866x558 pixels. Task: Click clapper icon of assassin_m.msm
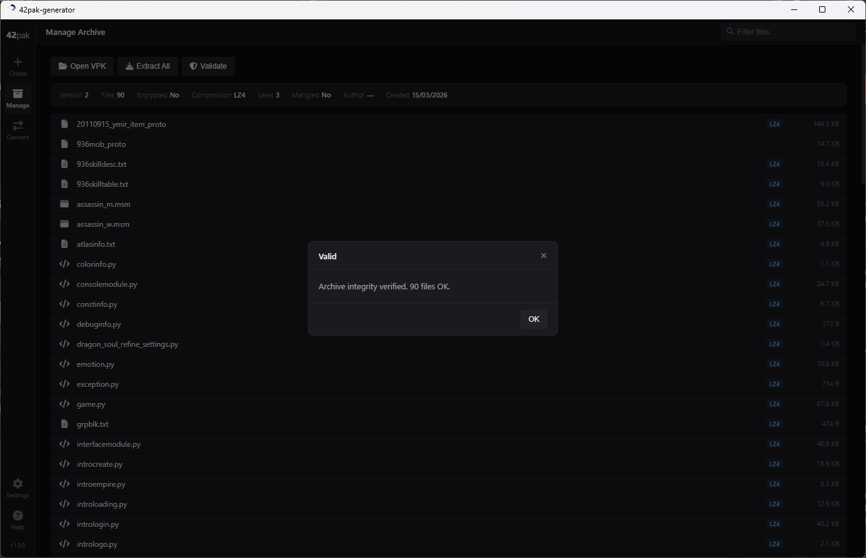click(x=64, y=204)
